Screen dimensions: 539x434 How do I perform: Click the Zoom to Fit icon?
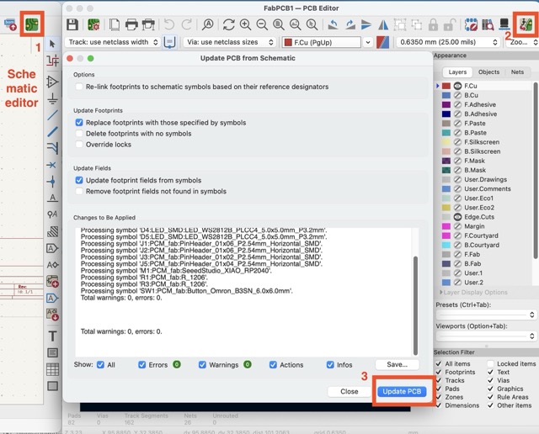279,24
